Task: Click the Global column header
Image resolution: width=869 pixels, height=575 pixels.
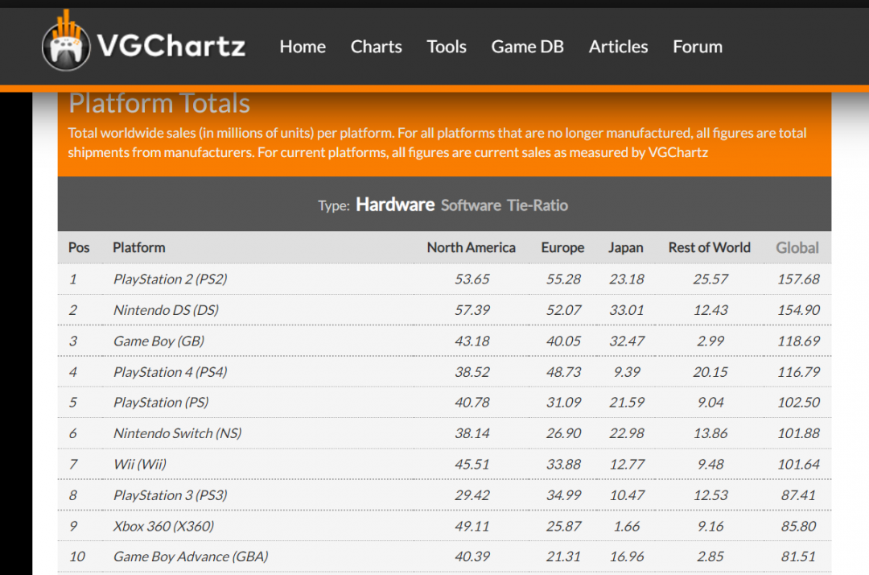Action: point(797,247)
